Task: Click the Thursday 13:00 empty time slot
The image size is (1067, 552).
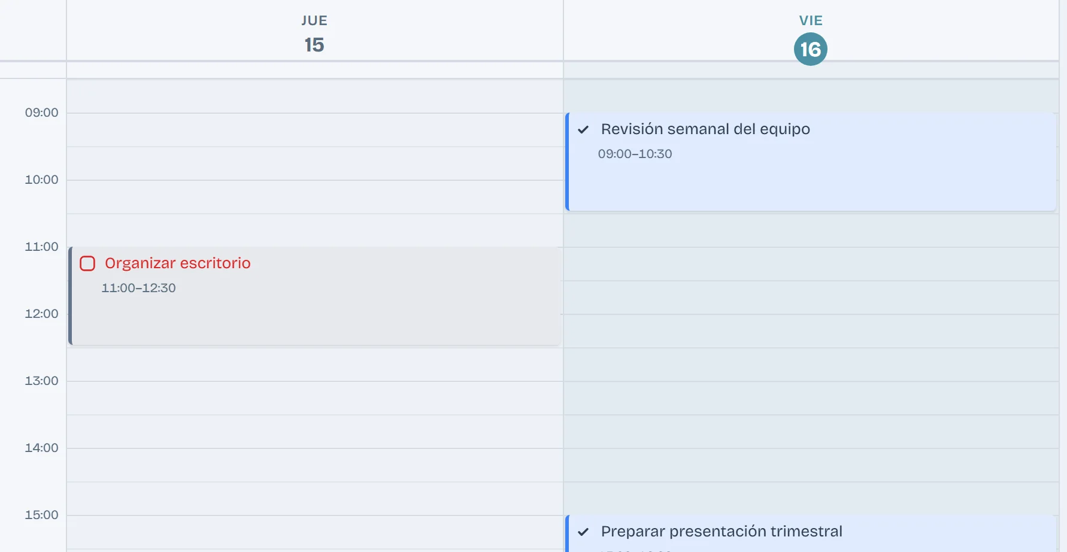Action: (x=314, y=398)
